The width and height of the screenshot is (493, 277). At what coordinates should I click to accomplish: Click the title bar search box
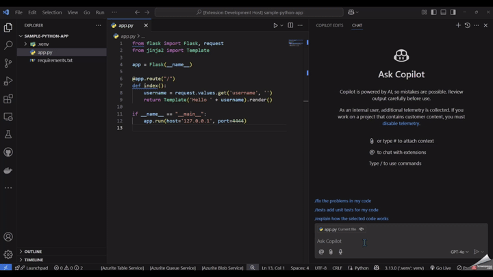tap(249, 12)
